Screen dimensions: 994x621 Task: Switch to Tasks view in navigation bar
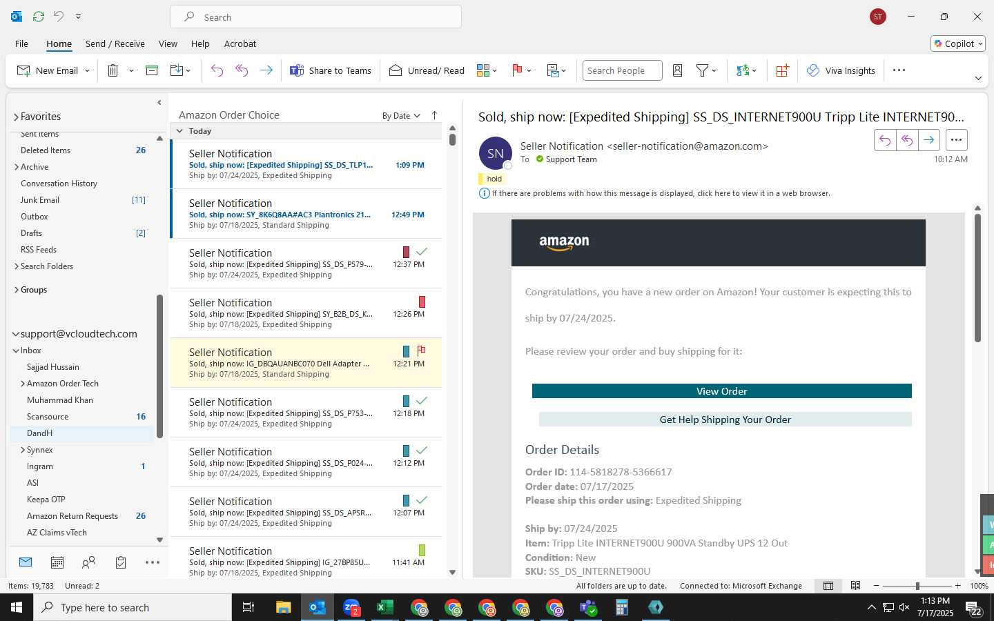click(x=121, y=562)
